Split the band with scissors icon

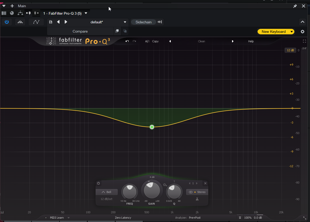point(197,199)
